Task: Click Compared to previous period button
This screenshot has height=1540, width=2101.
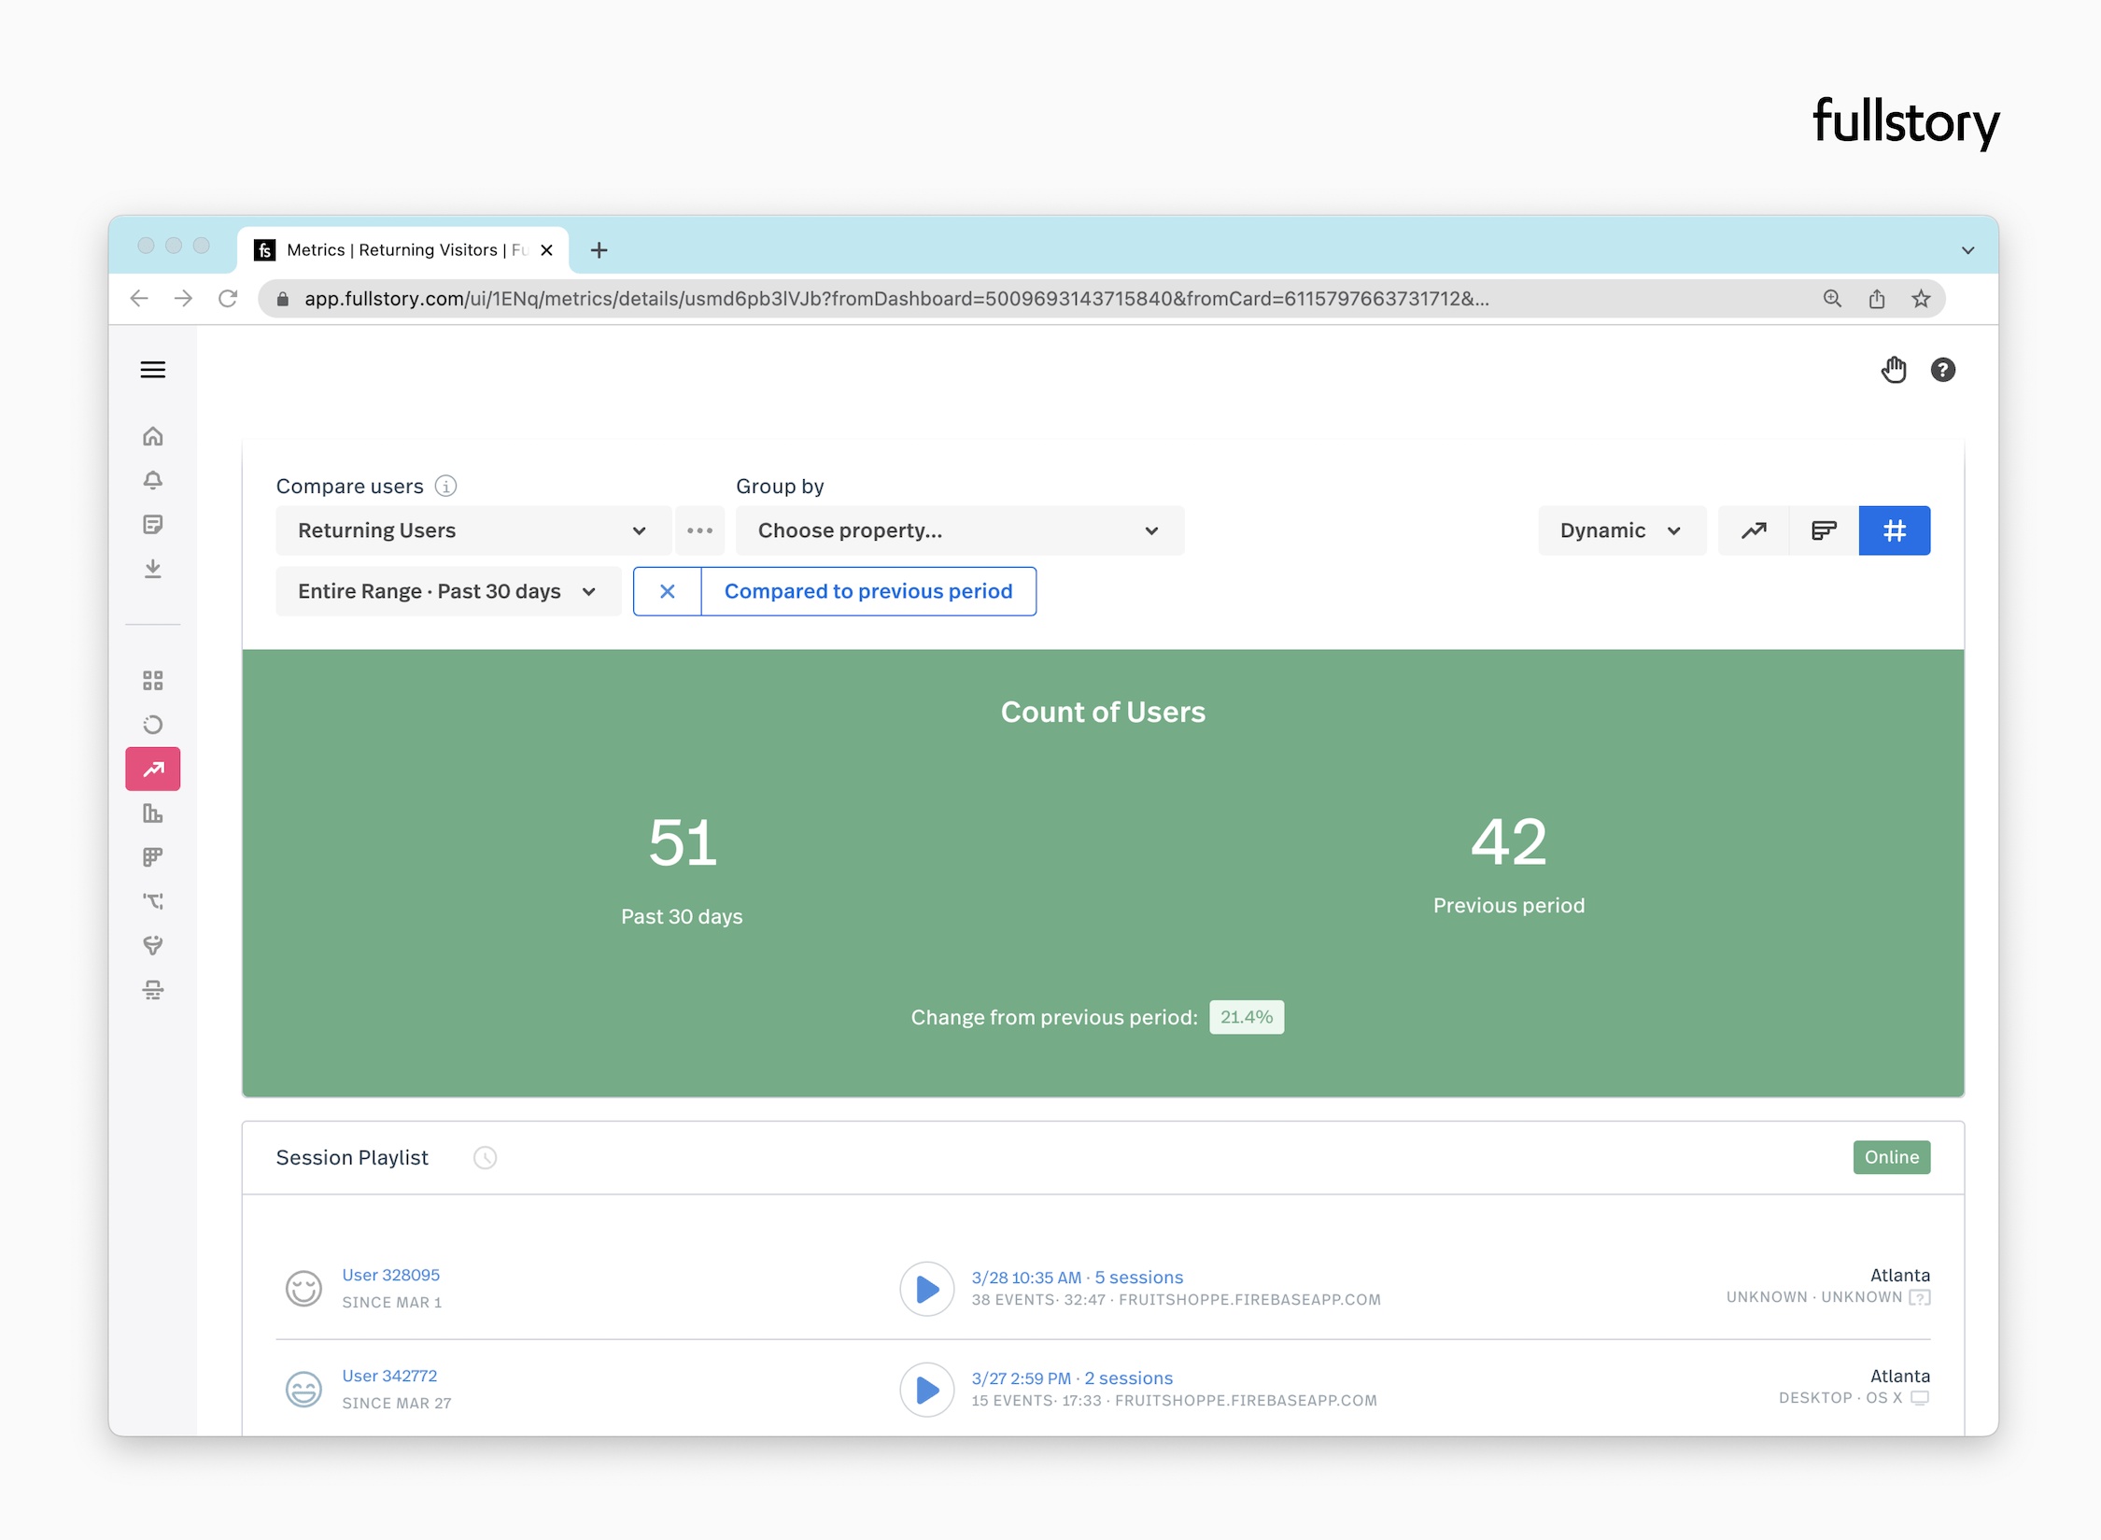Action: point(868,591)
